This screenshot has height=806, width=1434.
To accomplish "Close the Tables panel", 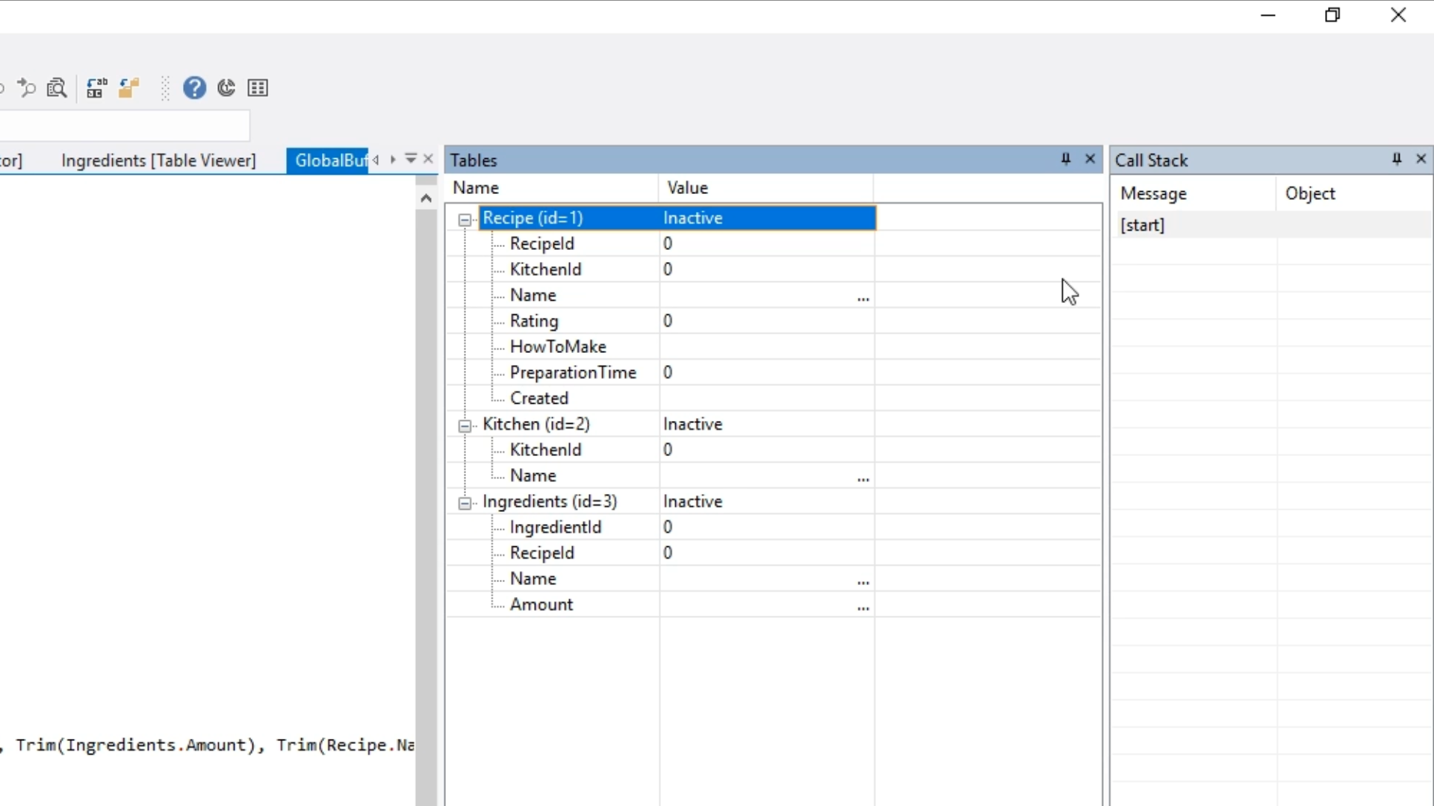I will [x=1090, y=159].
